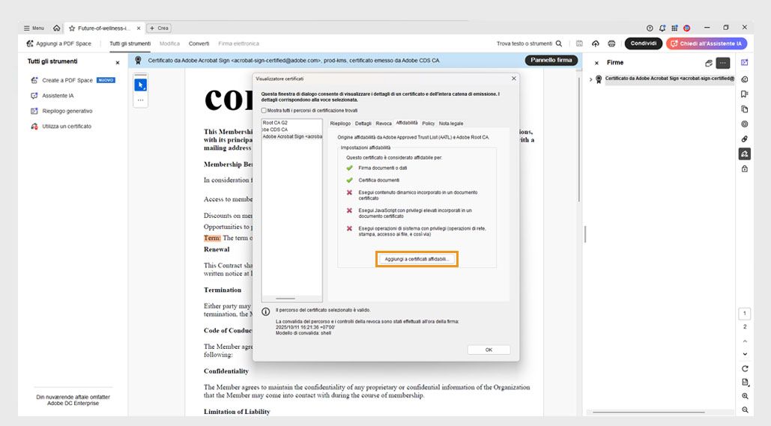The width and height of the screenshot is (771, 426).
Task: Open the bookmarks icon in right rail
Action: [745, 94]
